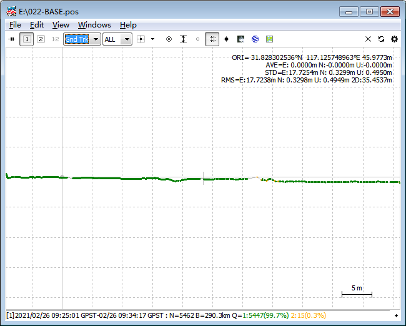Toggle solution 1 display button
The image size is (406, 326).
coord(27,39)
